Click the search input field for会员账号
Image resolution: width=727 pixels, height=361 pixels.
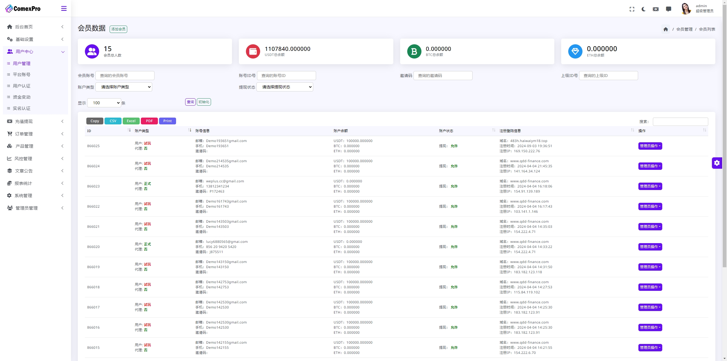pos(125,75)
